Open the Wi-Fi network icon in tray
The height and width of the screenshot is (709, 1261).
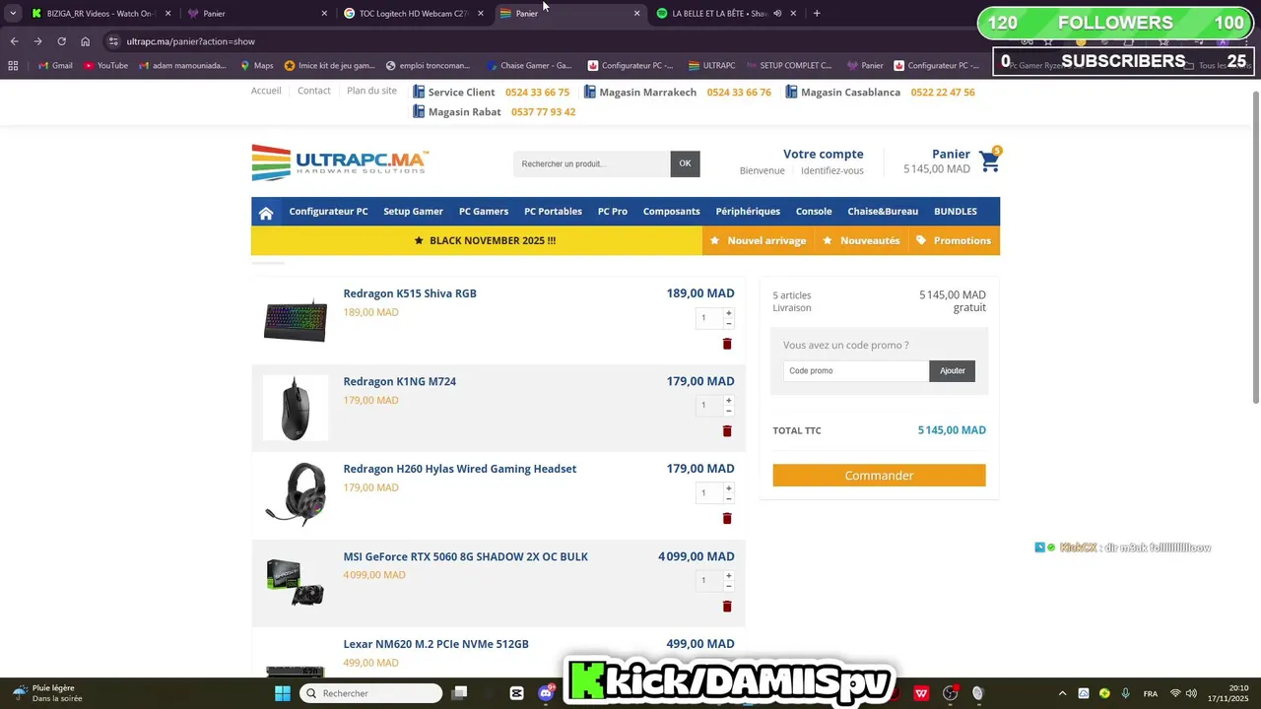tap(1174, 693)
